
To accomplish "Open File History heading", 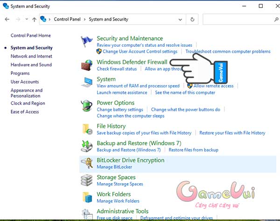I will (x=111, y=126).
